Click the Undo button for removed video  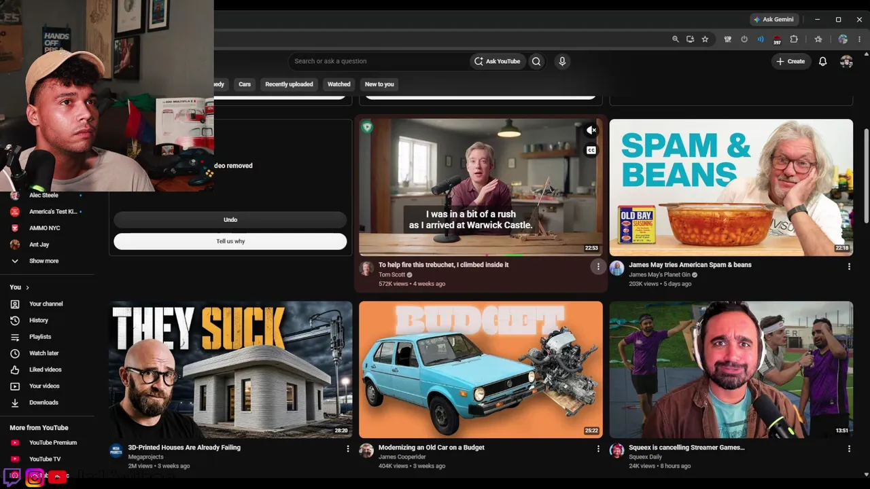click(230, 219)
